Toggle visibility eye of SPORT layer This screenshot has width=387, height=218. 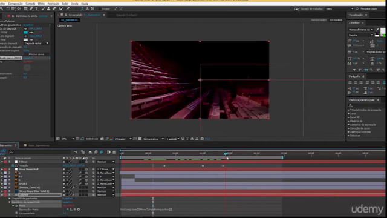click(x=63, y=184)
